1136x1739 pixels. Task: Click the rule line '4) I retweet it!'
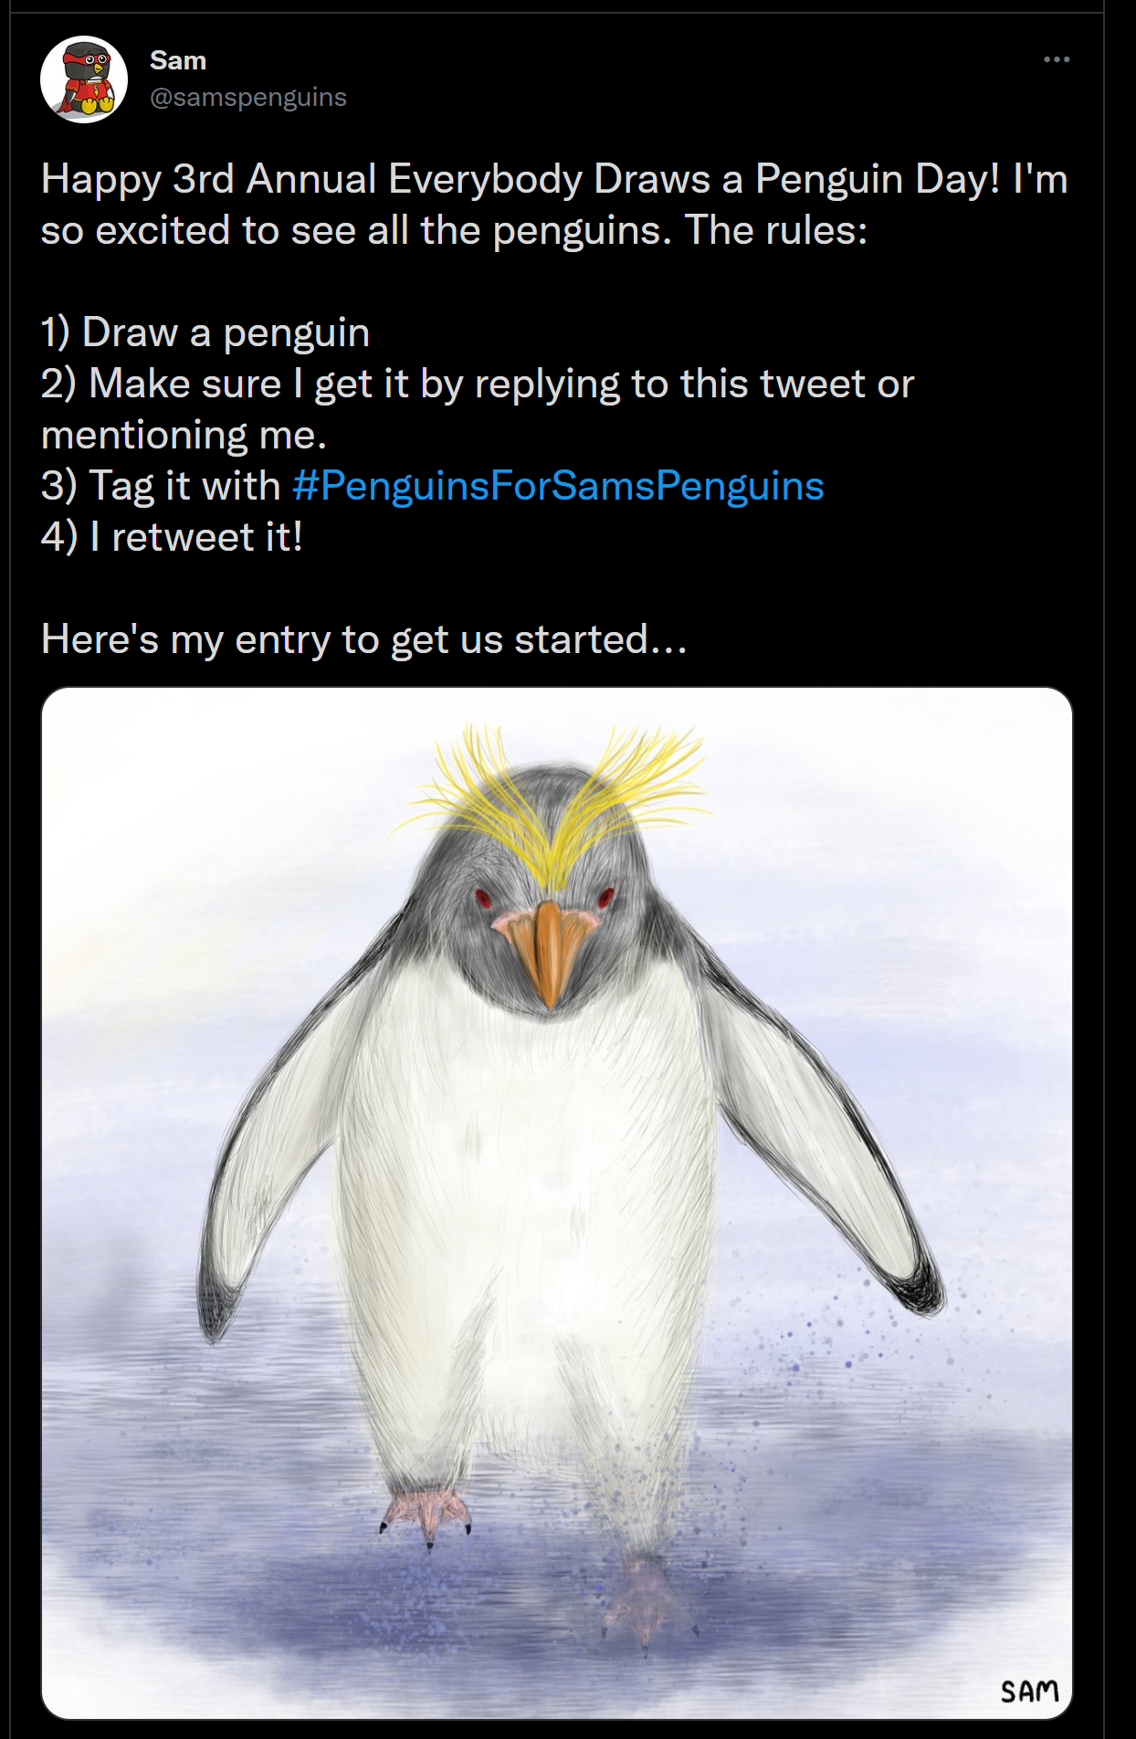point(172,537)
